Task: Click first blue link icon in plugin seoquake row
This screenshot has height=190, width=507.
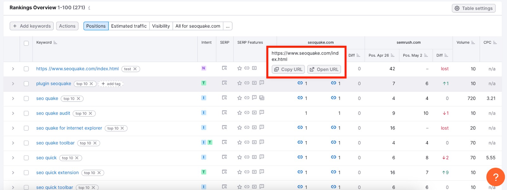Action: click(x=300, y=83)
